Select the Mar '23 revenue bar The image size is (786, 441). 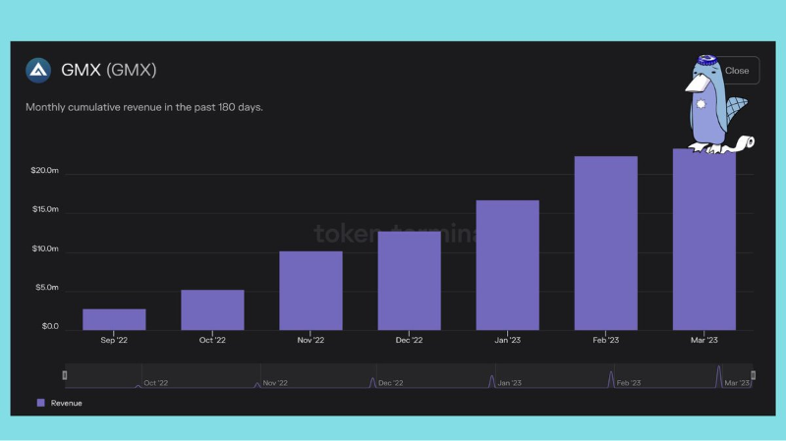(703, 241)
